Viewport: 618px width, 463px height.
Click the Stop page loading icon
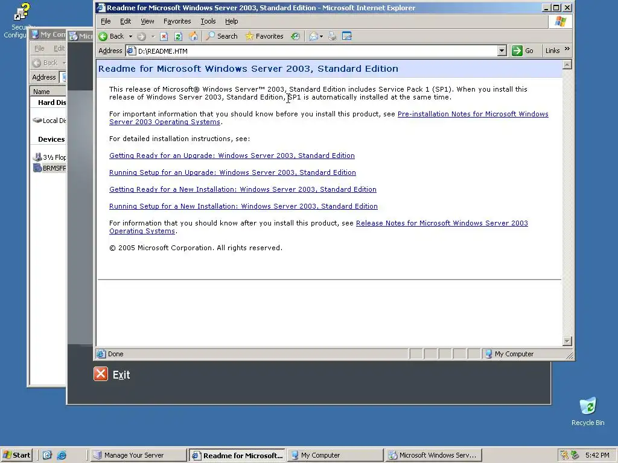tap(164, 36)
